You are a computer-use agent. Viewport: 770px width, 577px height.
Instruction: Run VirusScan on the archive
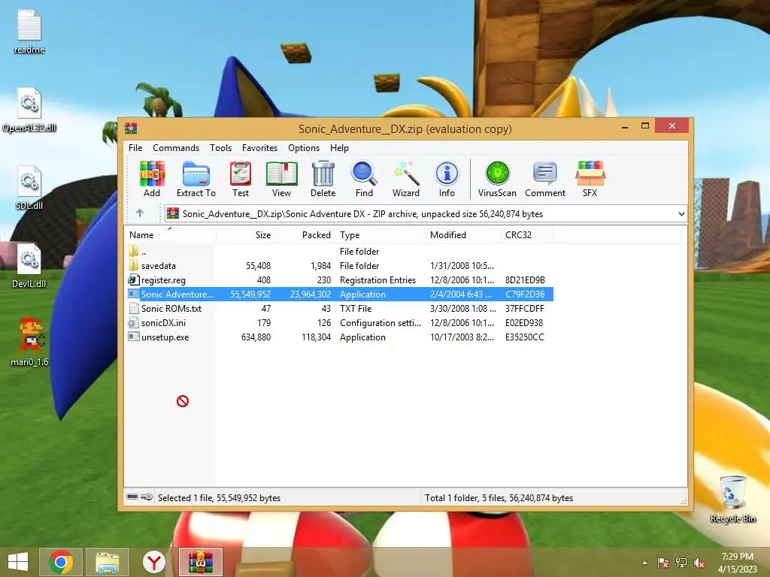pos(497,179)
